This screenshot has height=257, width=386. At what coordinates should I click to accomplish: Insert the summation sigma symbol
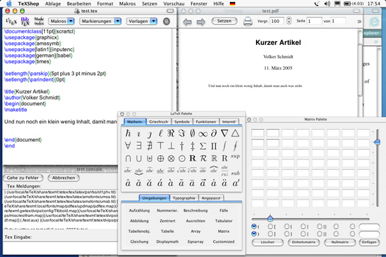203,146
